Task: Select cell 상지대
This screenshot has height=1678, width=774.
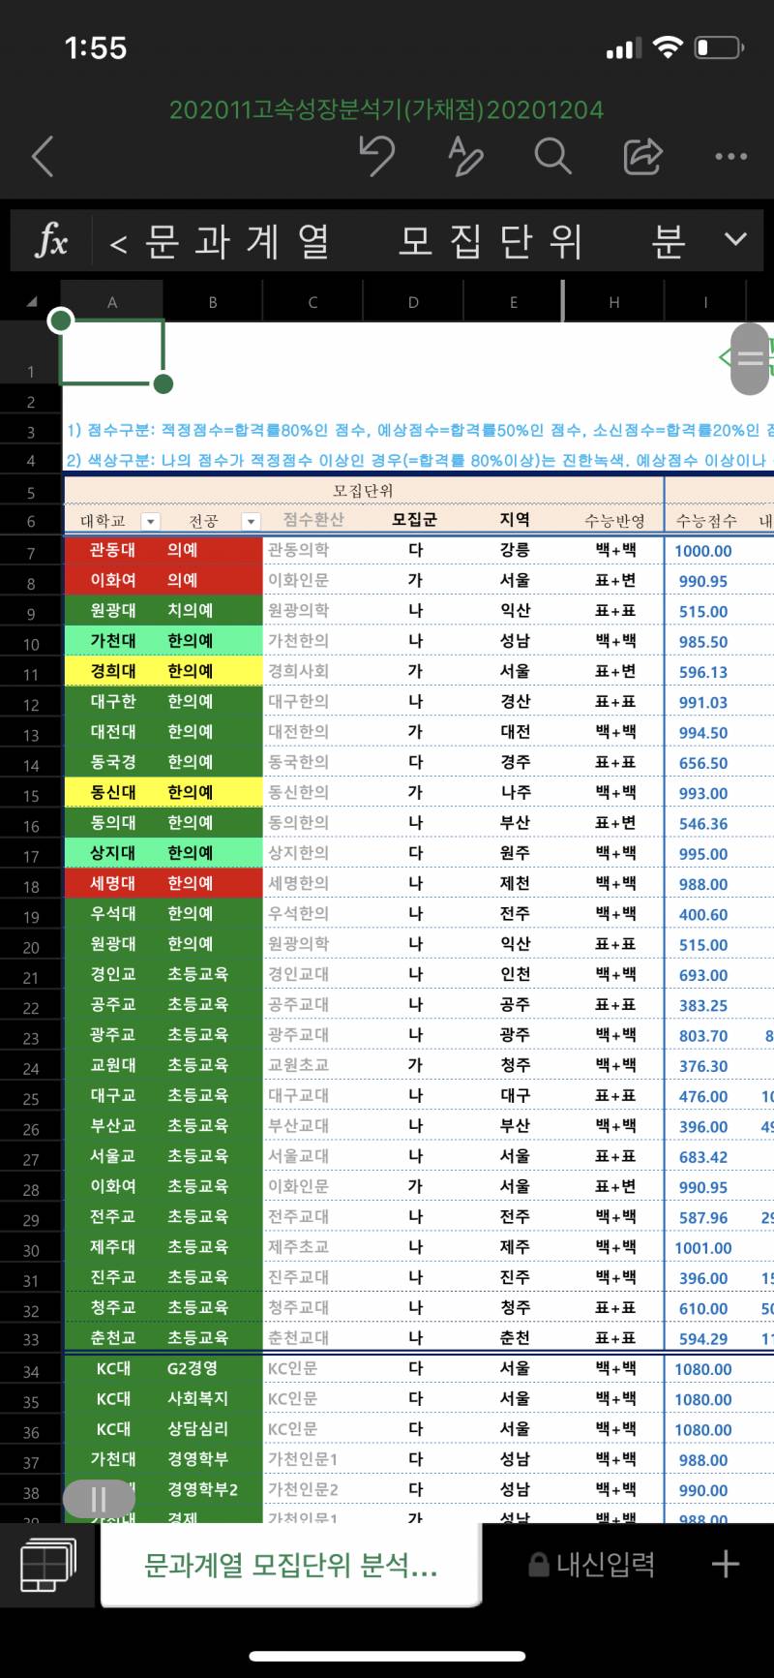Action: click(x=112, y=853)
